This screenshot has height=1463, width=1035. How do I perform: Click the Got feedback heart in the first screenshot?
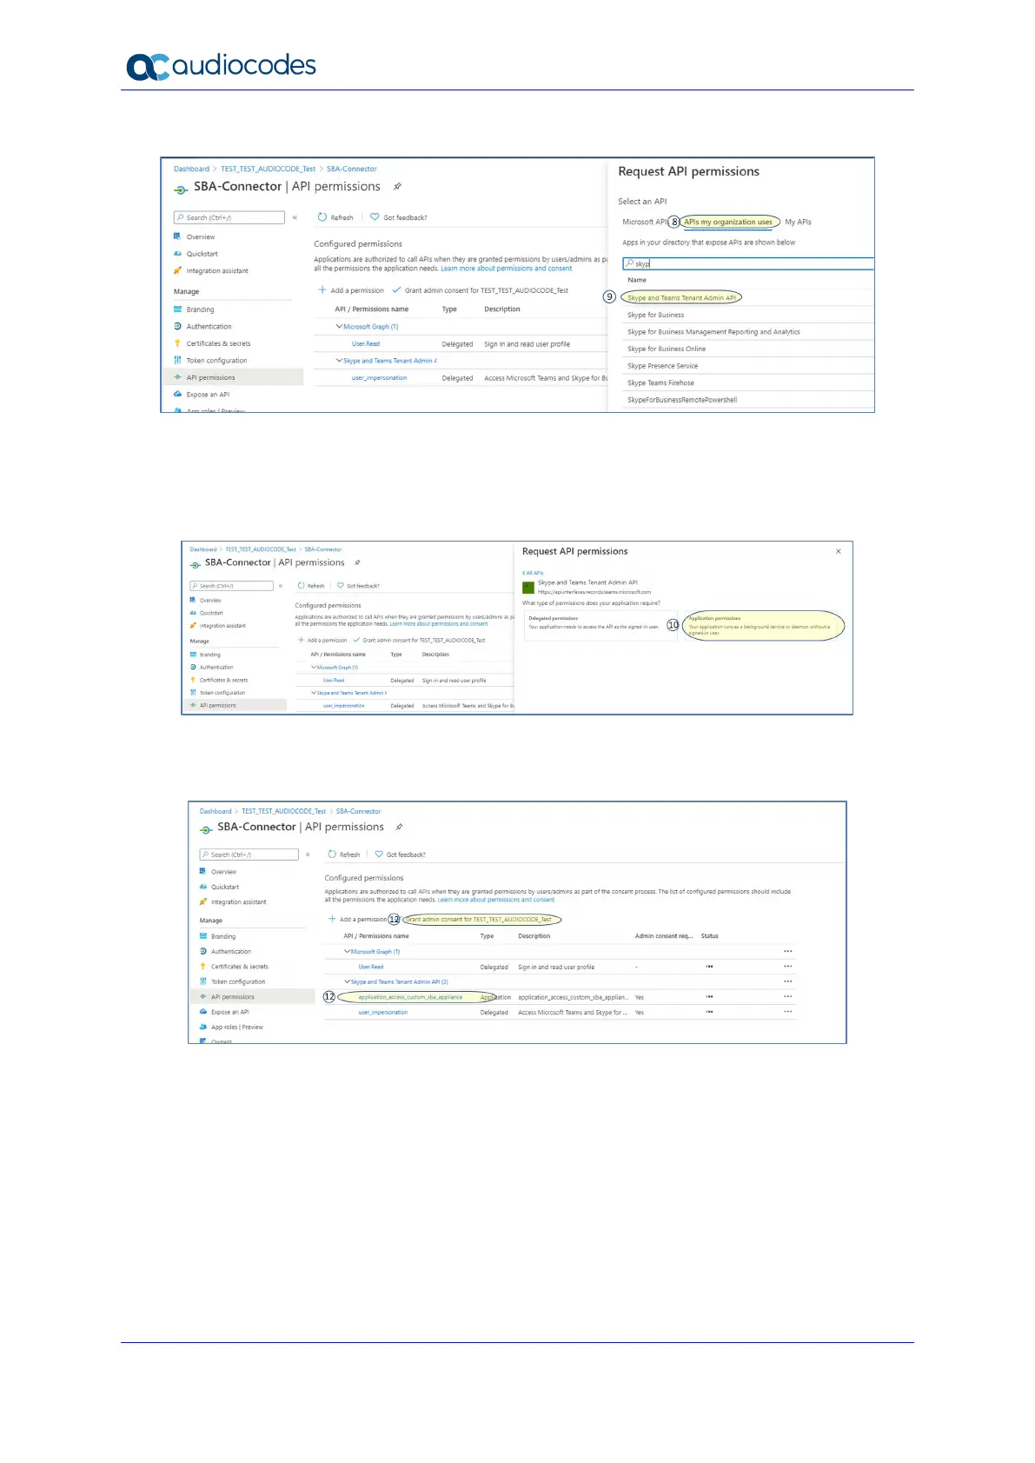coord(375,217)
